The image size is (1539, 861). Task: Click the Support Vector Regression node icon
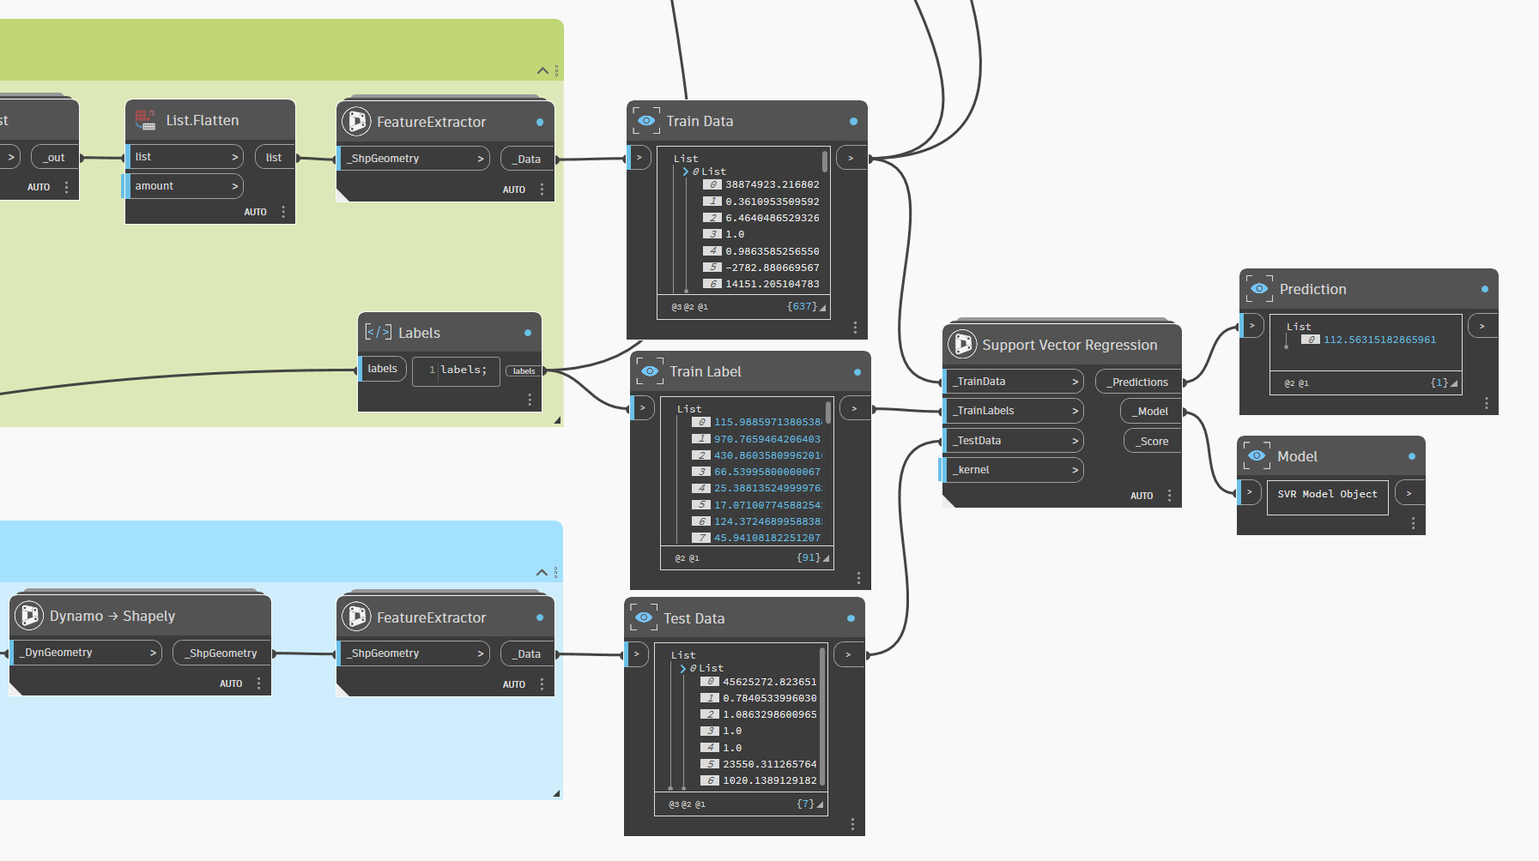click(x=962, y=345)
